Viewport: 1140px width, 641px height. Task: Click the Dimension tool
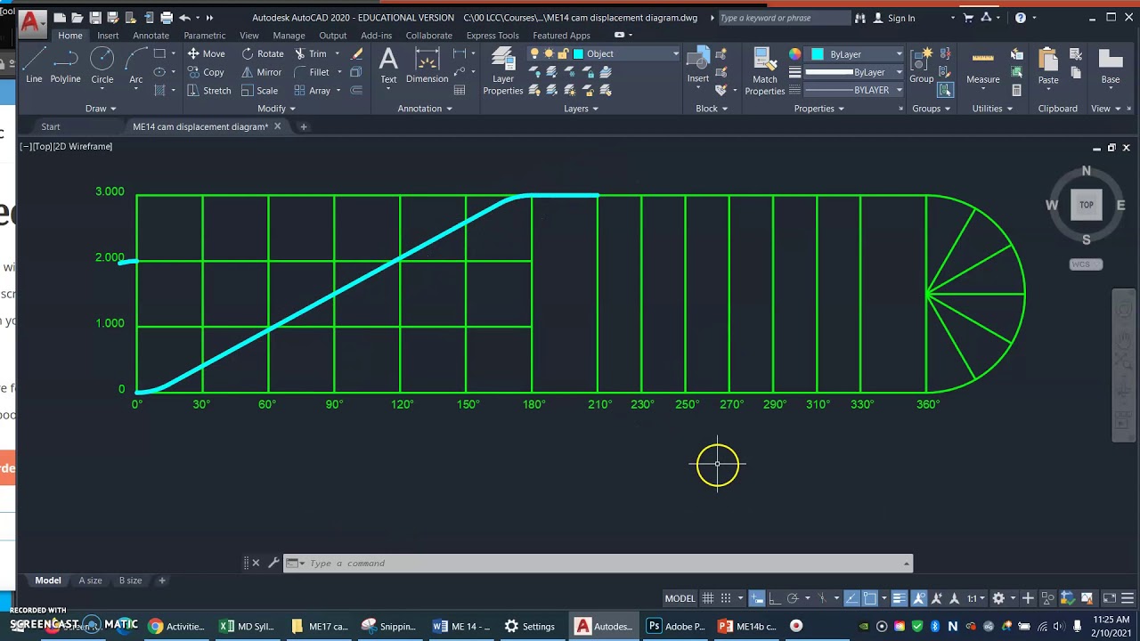[427, 66]
